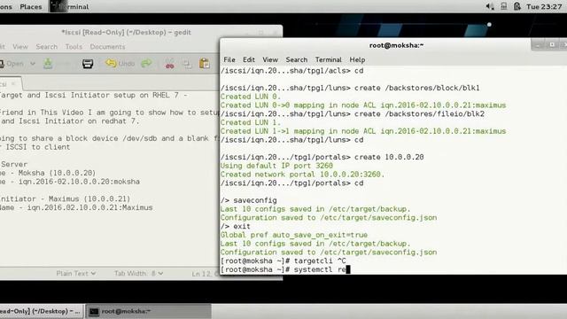Open the Help menu in terminal window
This screenshot has width=567, height=319.
tap(357, 59)
